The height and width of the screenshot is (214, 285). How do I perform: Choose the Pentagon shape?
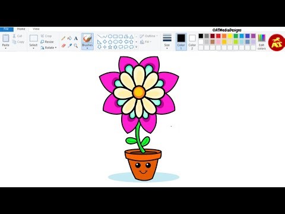[110, 42]
